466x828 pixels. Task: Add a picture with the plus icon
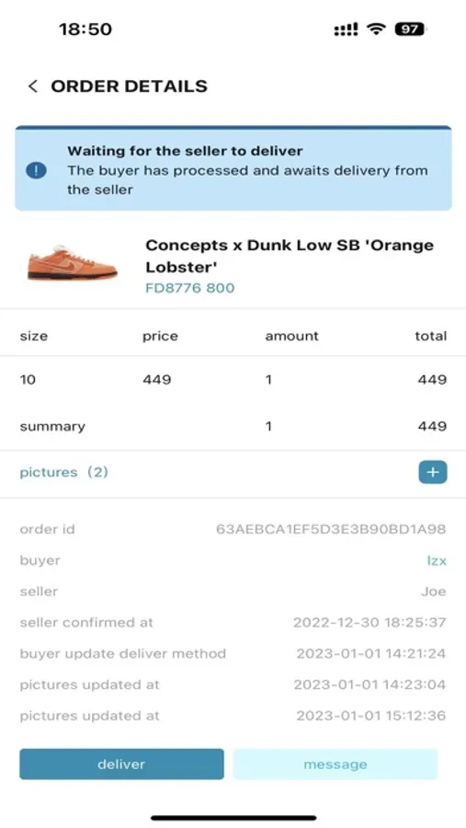[x=433, y=472]
